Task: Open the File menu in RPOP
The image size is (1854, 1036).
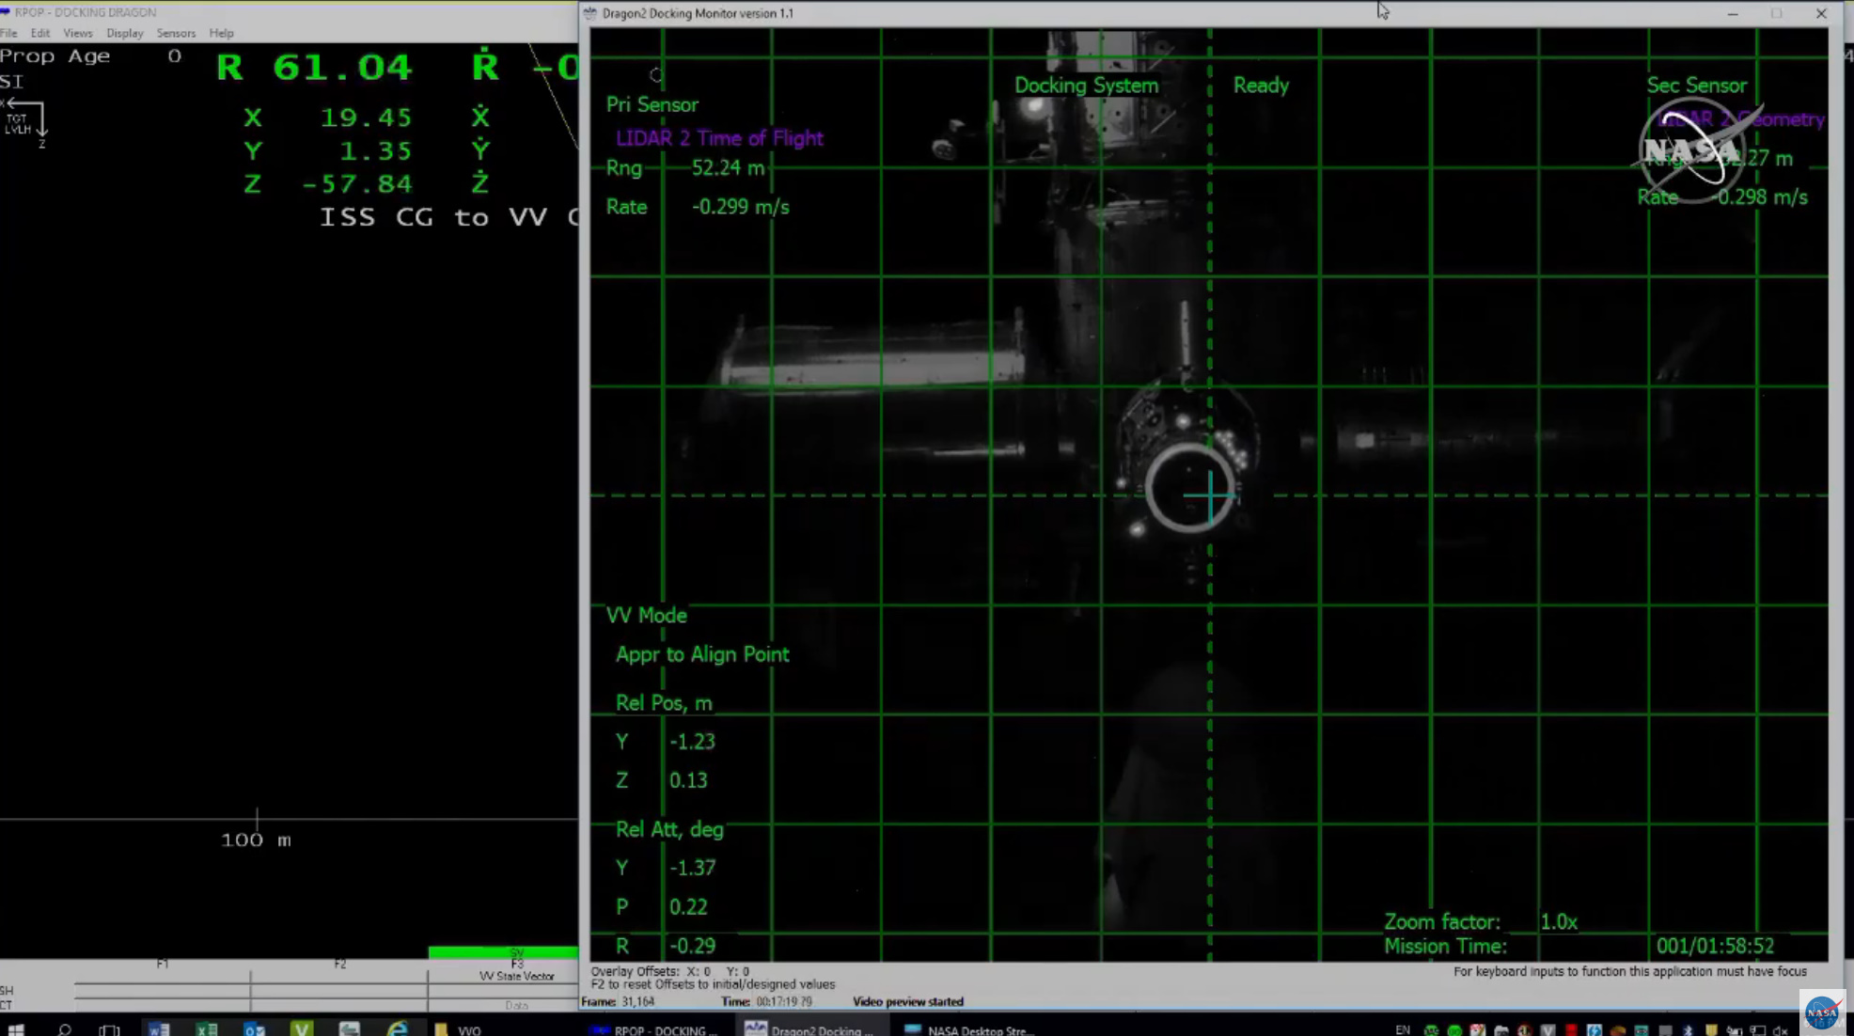Action: coord(8,33)
